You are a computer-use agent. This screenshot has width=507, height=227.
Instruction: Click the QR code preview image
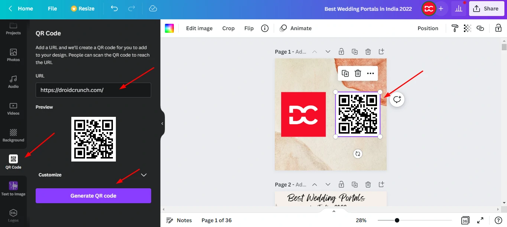click(x=94, y=139)
